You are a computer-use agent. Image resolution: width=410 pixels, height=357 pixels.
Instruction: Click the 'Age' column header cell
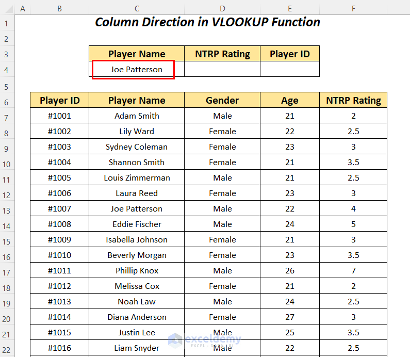[290, 100]
